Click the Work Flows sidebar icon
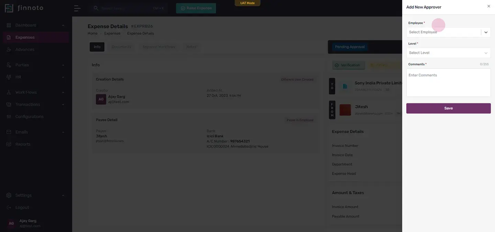Screen dimensions: 495x232 [9, 92]
